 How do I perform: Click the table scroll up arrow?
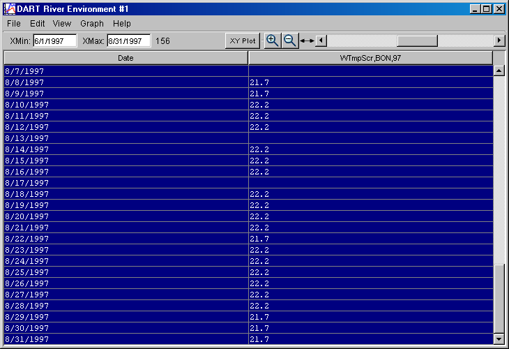499,70
